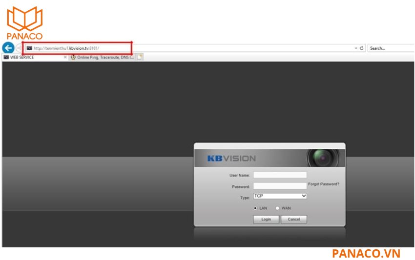Click the User Name input field

click(x=280, y=175)
